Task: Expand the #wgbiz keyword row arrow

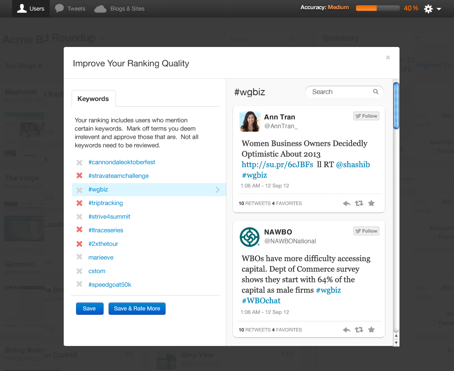Action: [x=218, y=190]
